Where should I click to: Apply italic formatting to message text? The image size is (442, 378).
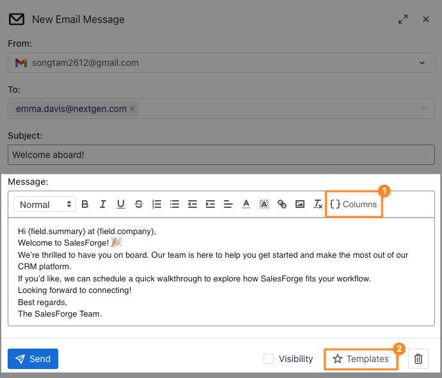(103, 205)
